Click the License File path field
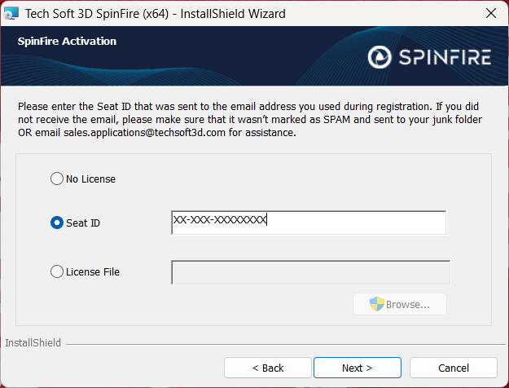 (x=310, y=272)
